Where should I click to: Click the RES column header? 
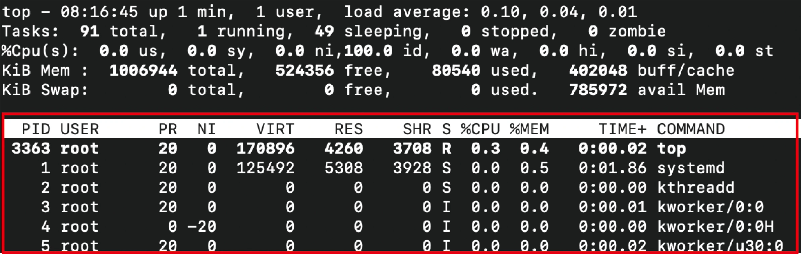click(x=349, y=129)
